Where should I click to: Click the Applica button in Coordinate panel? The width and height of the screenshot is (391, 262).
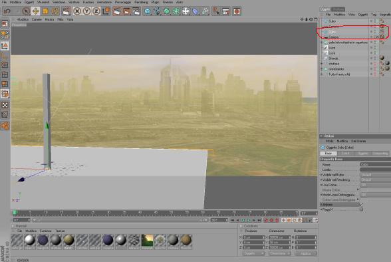click(x=306, y=253)
